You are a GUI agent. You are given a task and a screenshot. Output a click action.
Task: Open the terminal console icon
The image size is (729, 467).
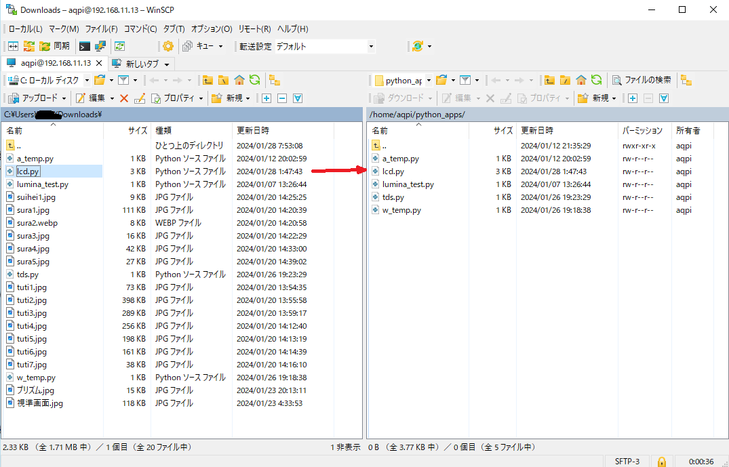[84, 46]
